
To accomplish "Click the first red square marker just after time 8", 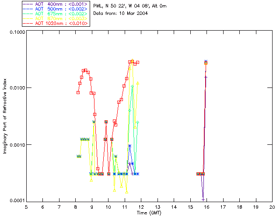I will click(78, 92).
